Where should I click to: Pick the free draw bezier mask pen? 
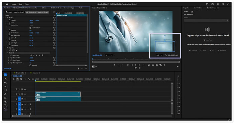click(x=17, y=50)
